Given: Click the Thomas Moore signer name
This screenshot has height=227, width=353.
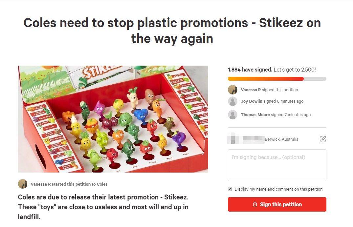Looking at the screenshot, I should coord(255,115).
